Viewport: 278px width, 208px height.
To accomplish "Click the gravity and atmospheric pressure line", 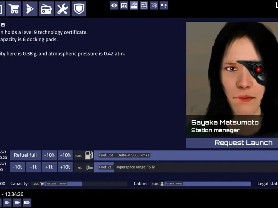I will (63, 54).
